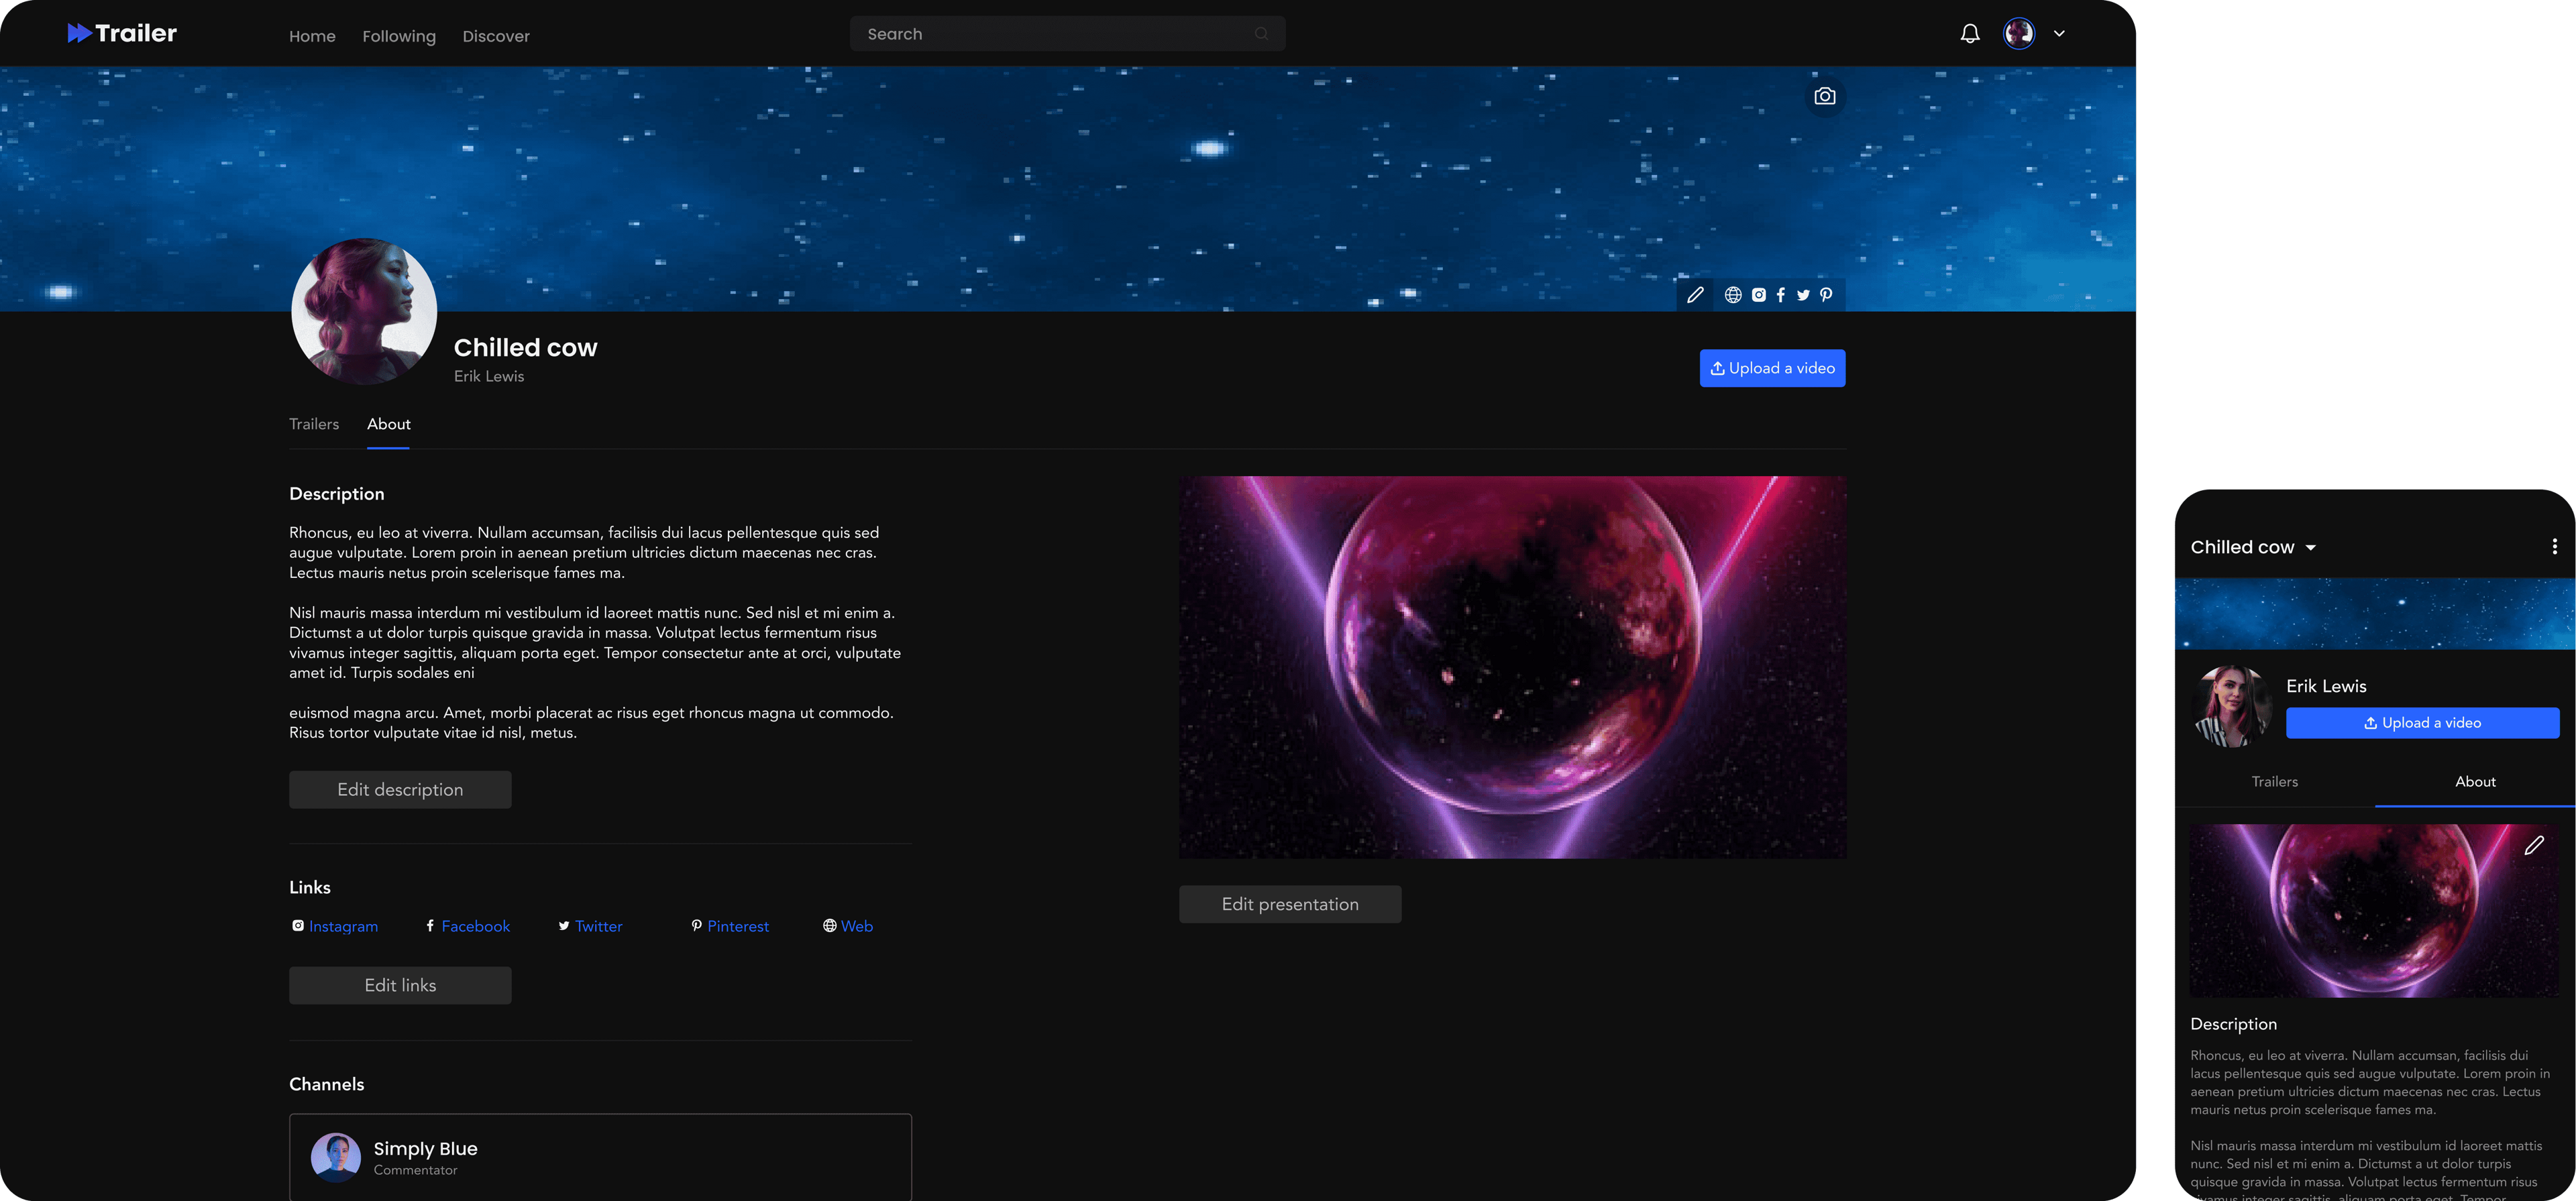Viewport: 2576px width, 1201px height.
Task: Open the Twitter icon on the banner
Action: (1803, 295)
